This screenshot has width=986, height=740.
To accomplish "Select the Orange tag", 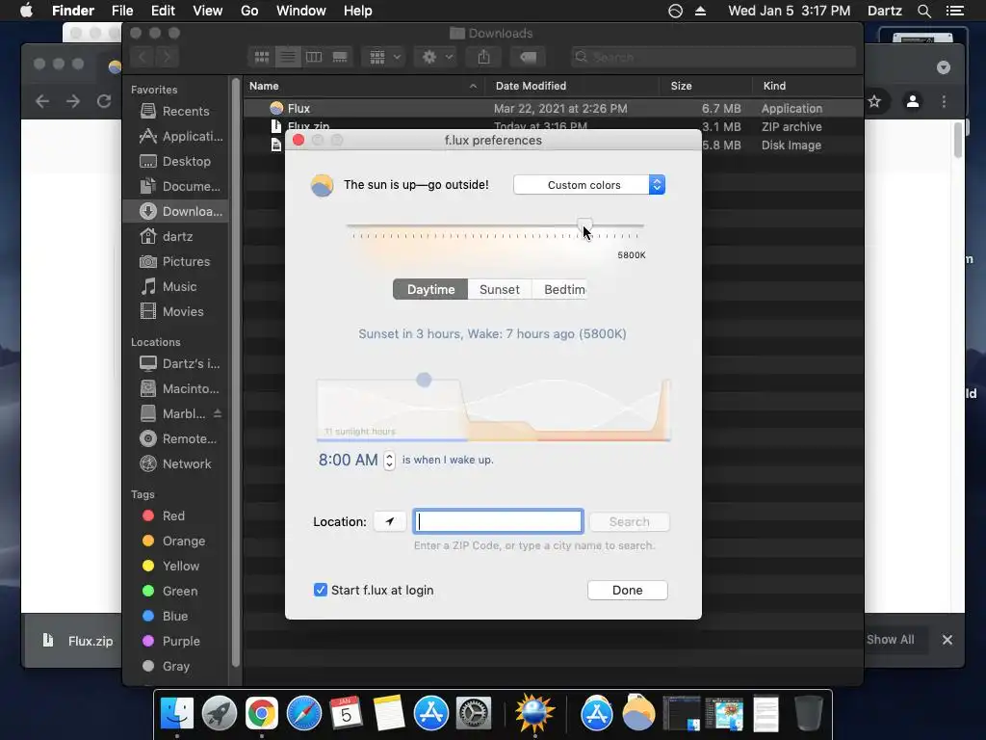I will click(x=175, y=542).
